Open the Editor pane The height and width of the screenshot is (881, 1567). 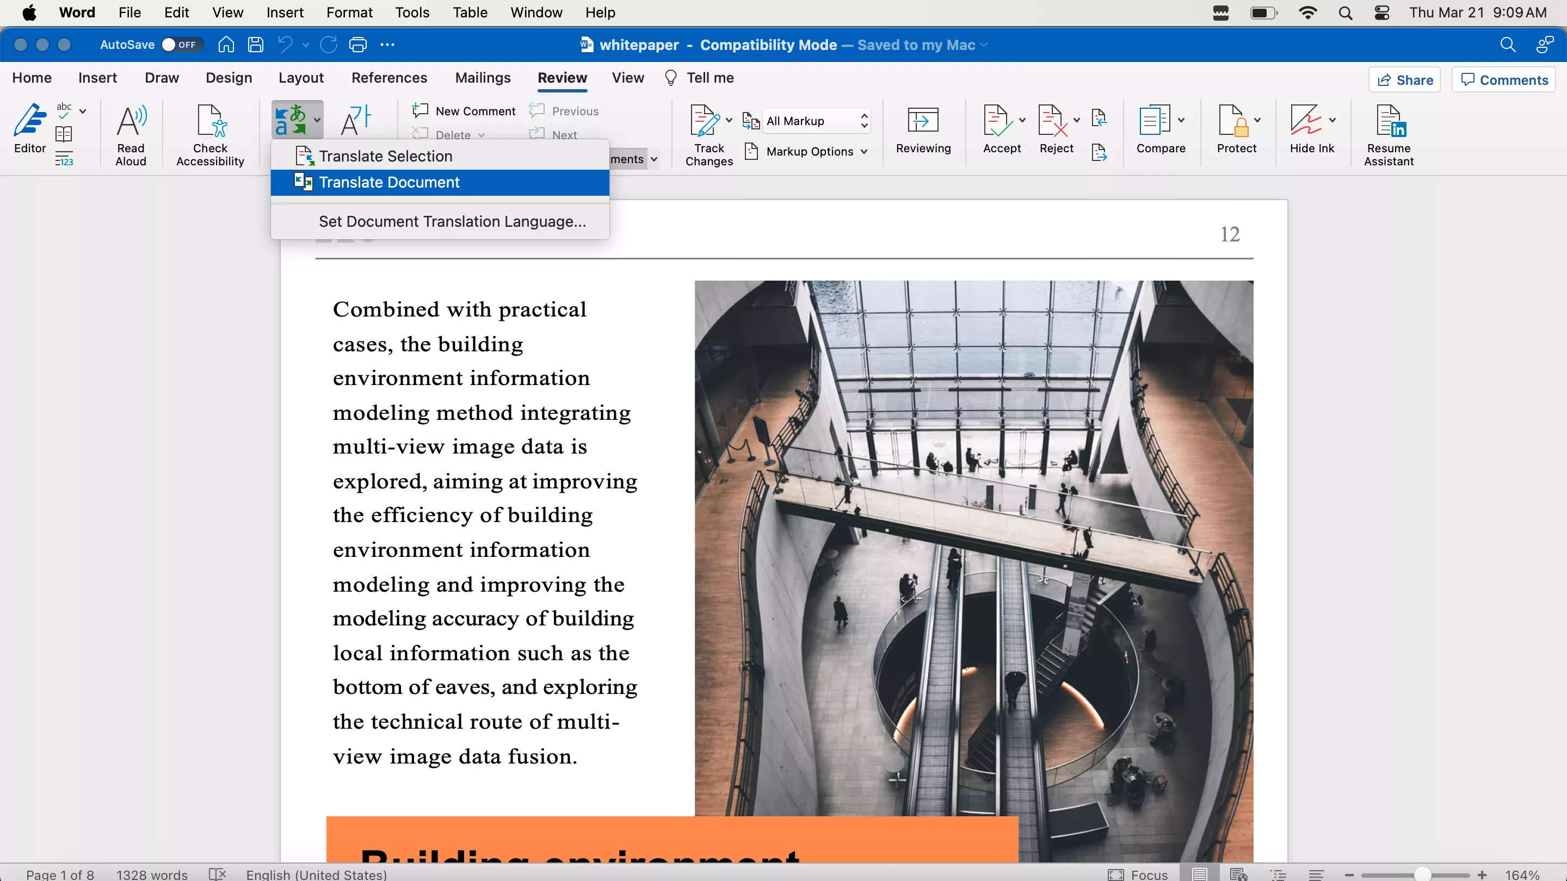[29, 128]
